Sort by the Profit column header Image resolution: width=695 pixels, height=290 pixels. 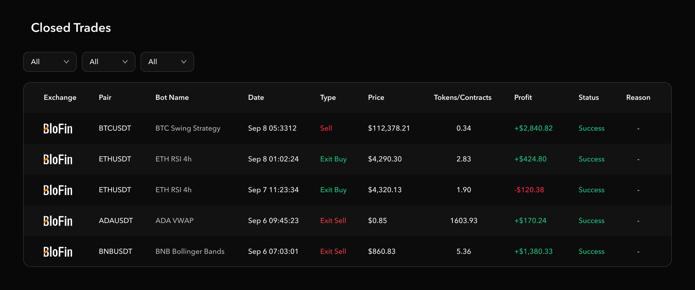pos(523,97)
